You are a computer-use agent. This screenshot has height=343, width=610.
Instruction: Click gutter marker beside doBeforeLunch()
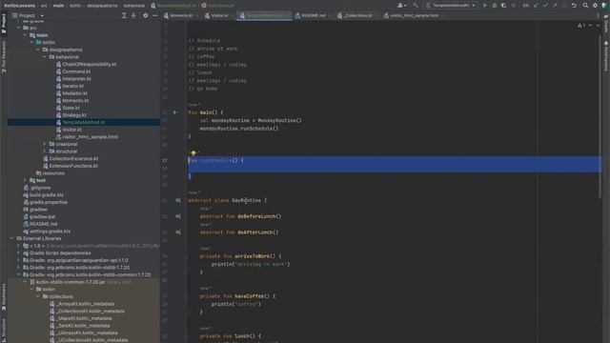click(178, 216)
